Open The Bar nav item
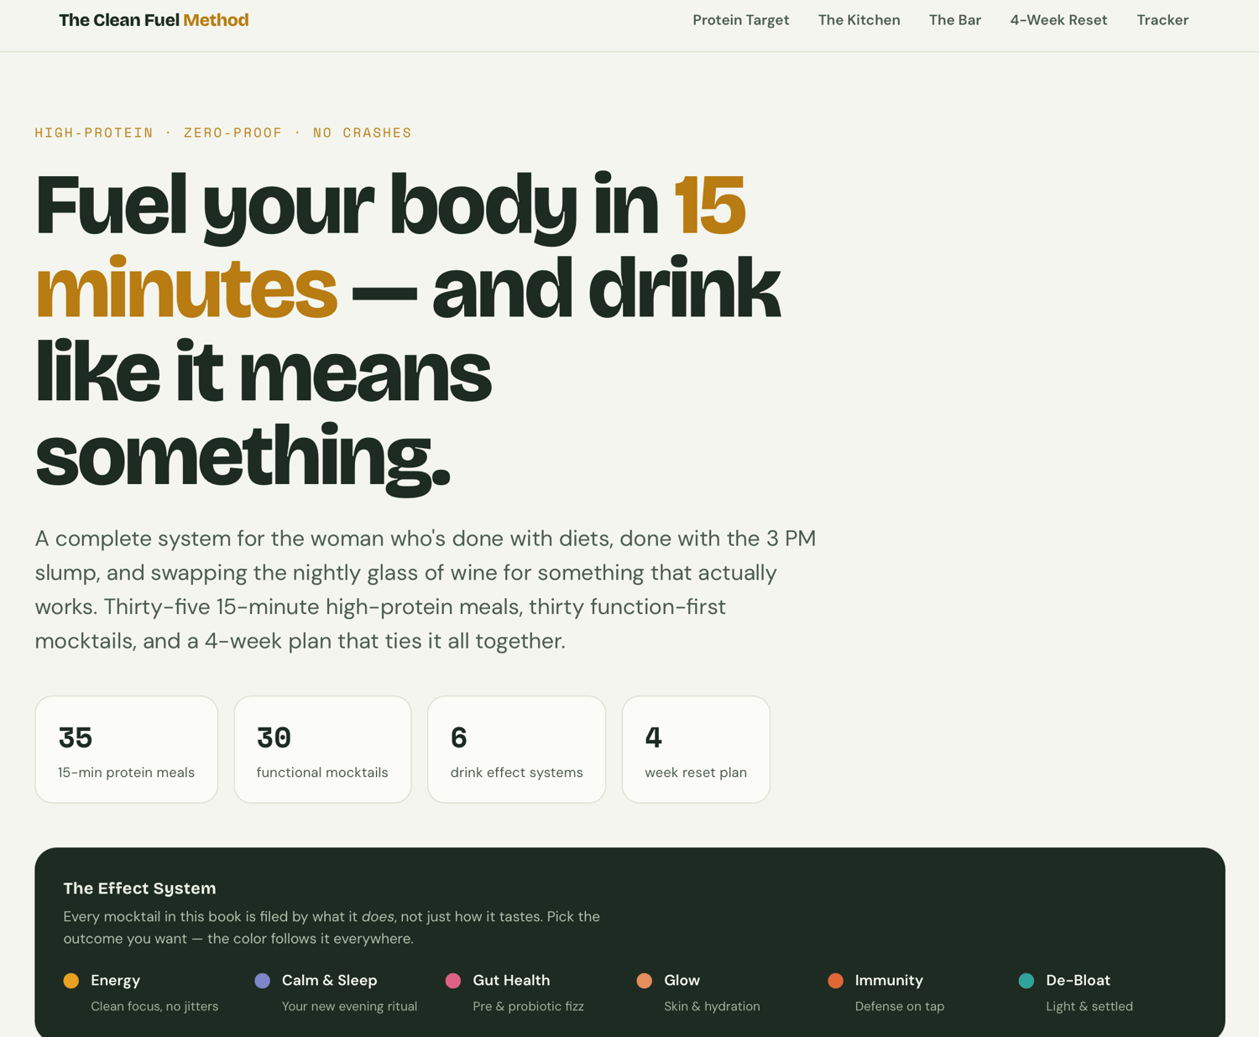The image size is (1259, 1037). 954,20
